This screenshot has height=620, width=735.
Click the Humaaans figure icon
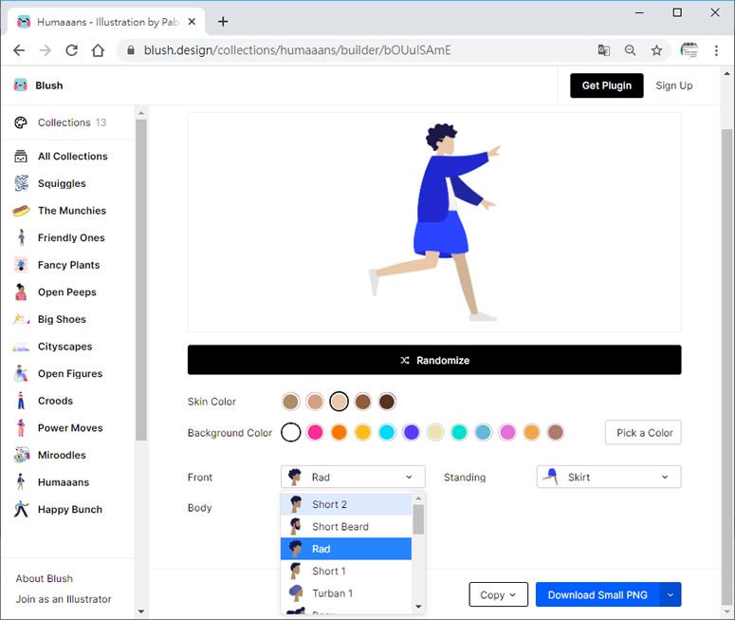(21, 482)
